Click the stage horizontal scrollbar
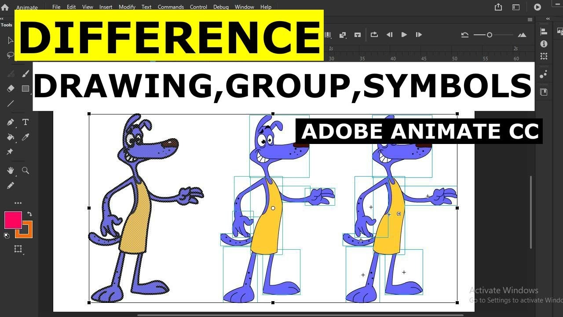The height and width of the screenshot is (317, 563). point(300,315)
